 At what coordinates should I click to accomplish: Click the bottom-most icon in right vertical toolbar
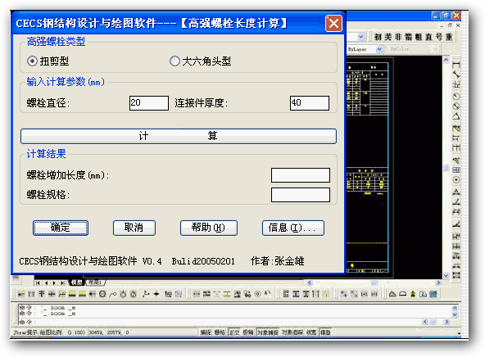[x=456, y=275]
